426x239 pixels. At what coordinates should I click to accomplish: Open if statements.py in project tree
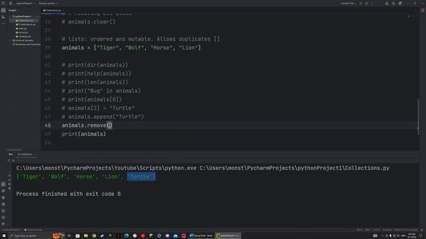tap(25, 25)
